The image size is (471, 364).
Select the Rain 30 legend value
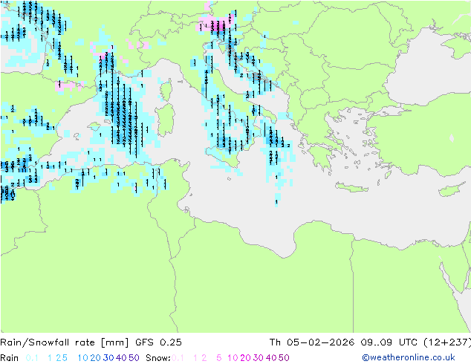pos(108,358)
